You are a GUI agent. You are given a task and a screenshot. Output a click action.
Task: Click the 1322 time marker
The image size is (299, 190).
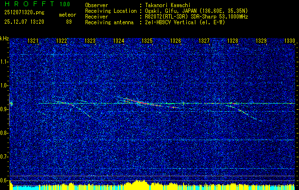pyautogui.click(x=62, y=40)
